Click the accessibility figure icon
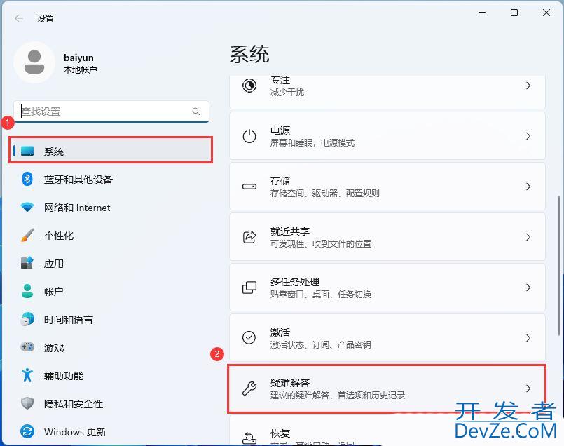Screen dimensions: 564x446 coord(27,375)
